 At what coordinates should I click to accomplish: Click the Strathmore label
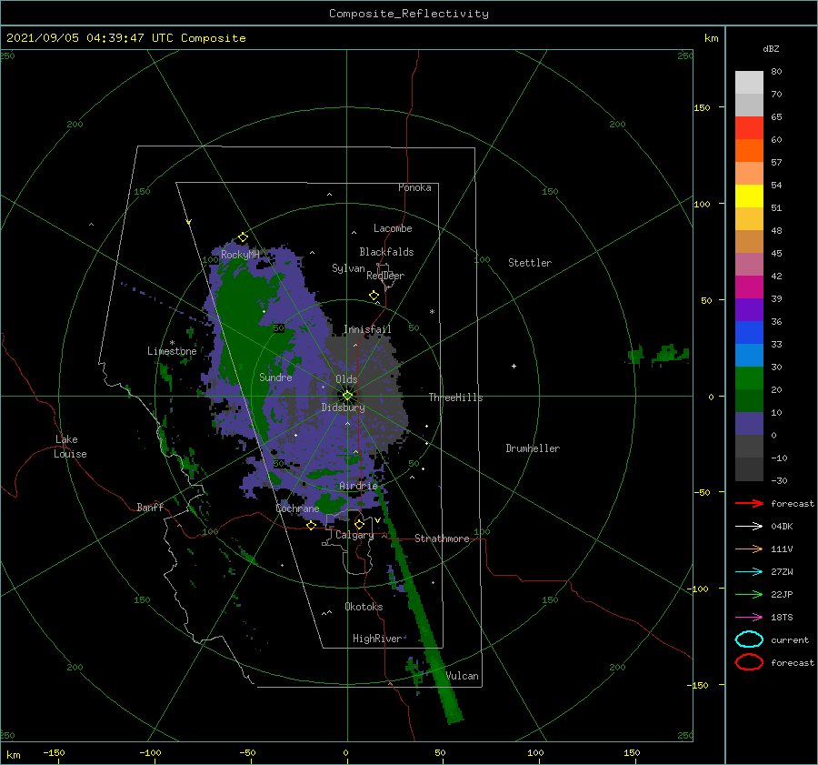(442, 539)
